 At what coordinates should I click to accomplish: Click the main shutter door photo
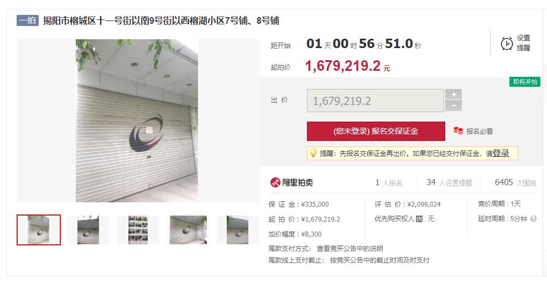[x=137, y=120]
